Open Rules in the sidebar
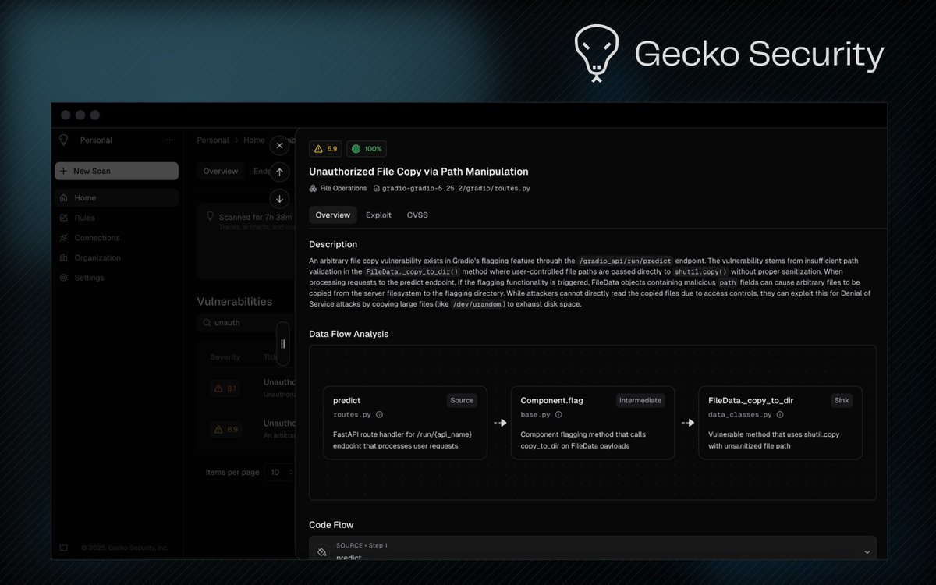936x585 pixels. click(x=116, y=218)
